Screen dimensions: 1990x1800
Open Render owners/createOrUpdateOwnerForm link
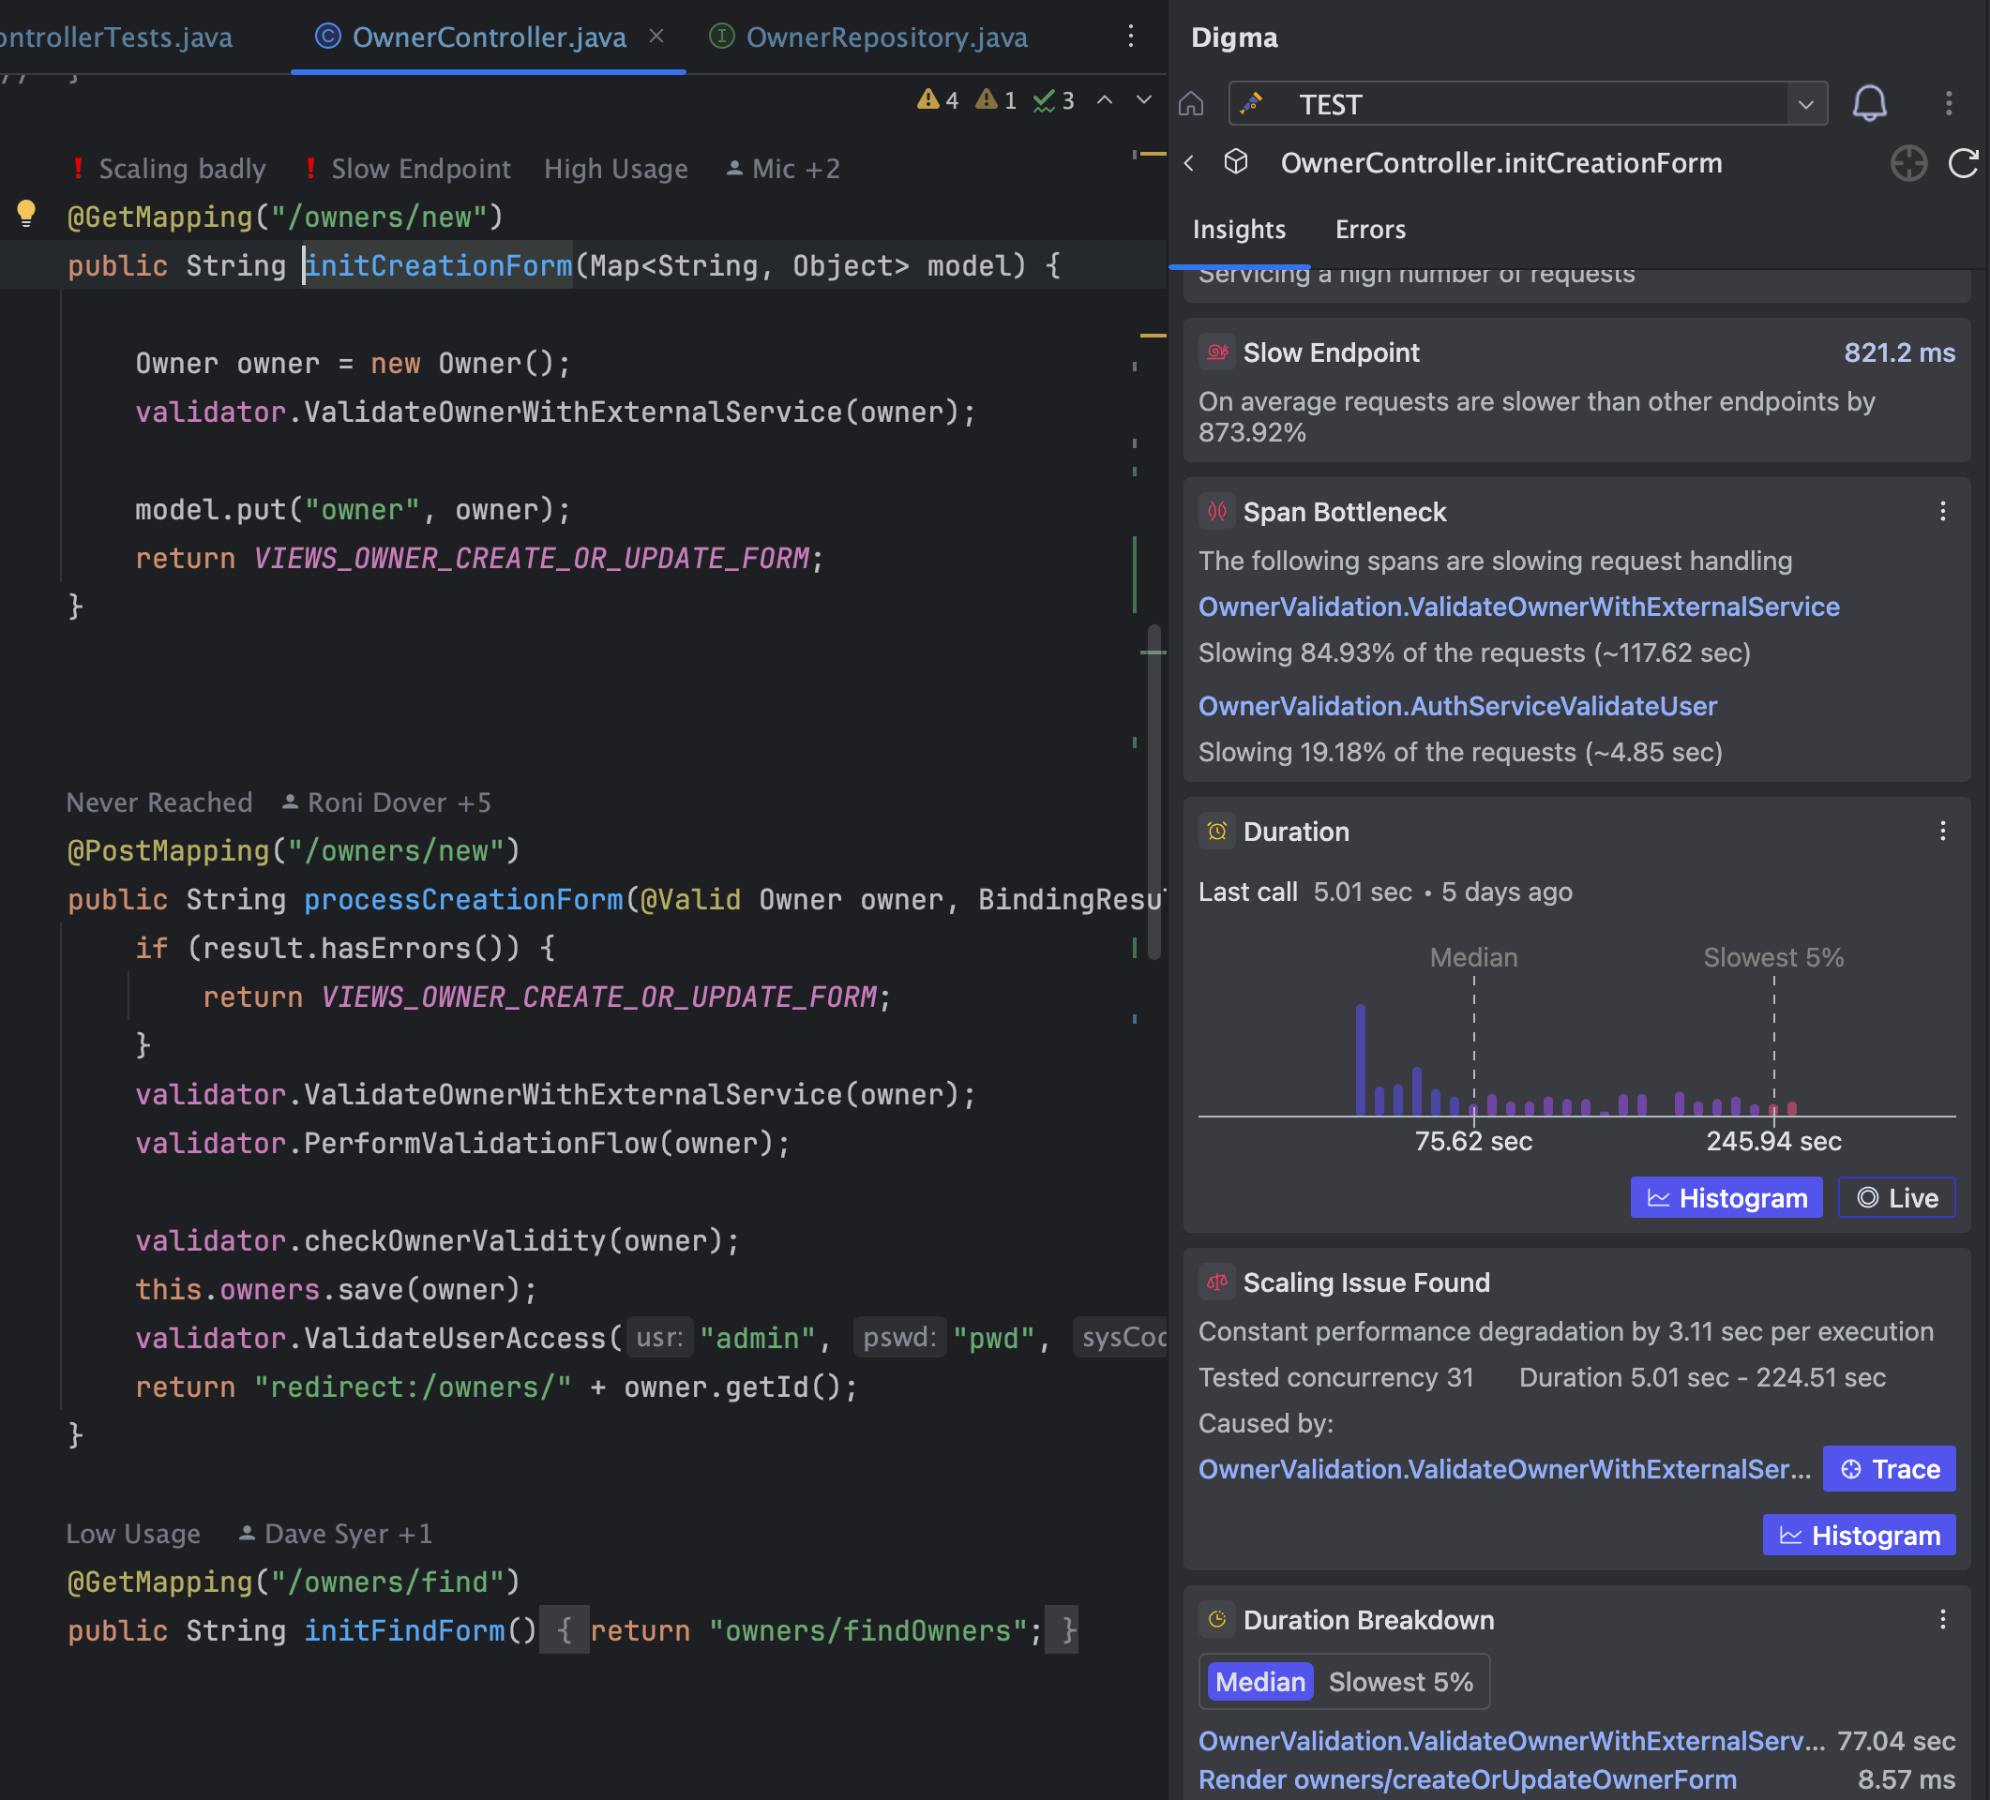(x=1467, y=1779)
